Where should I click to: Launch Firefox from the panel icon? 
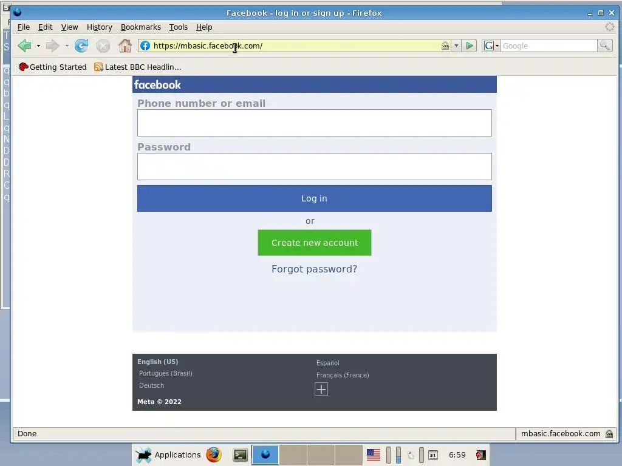point(214,454)
